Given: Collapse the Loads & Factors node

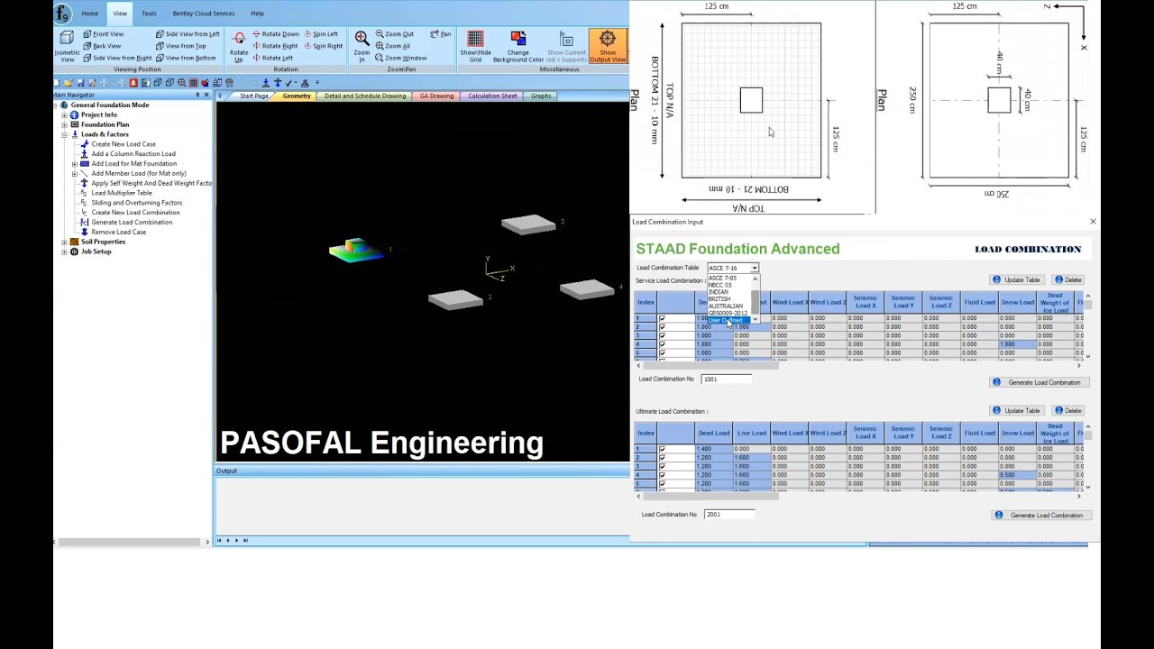Looking at the screenshot, I should coord(64,134).
